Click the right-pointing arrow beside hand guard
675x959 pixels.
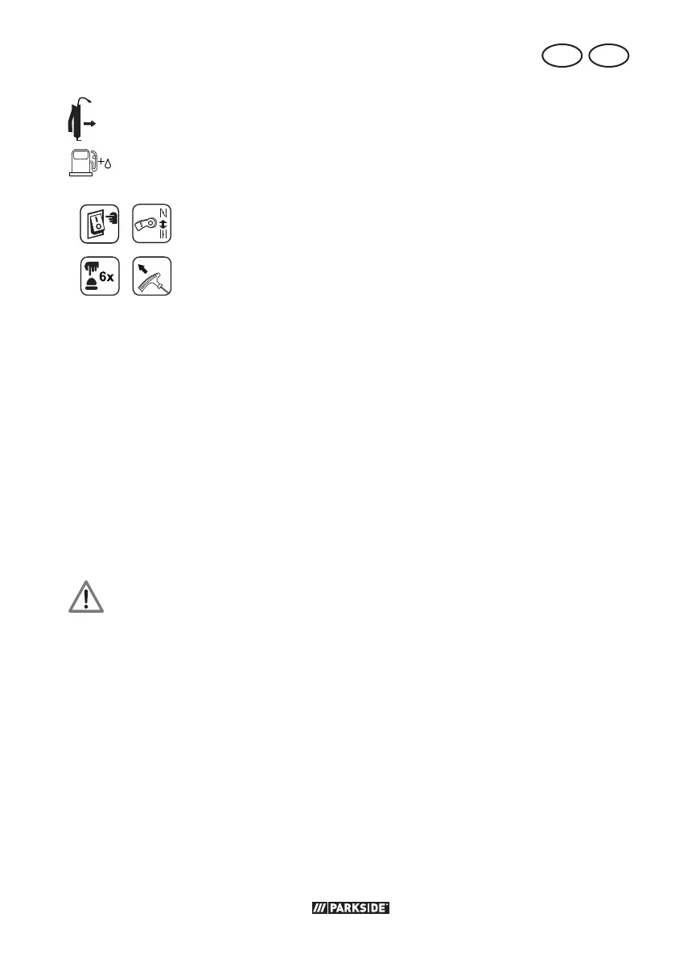click(x=90, y=123)
